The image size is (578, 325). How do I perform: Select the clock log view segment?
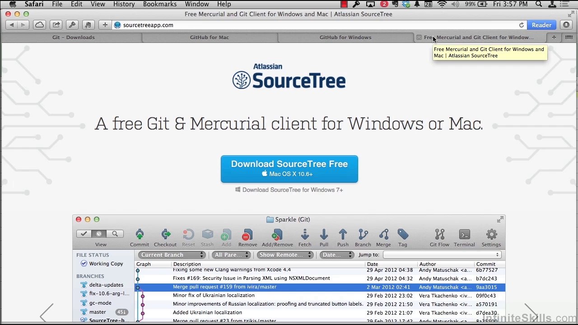(99, 234)
